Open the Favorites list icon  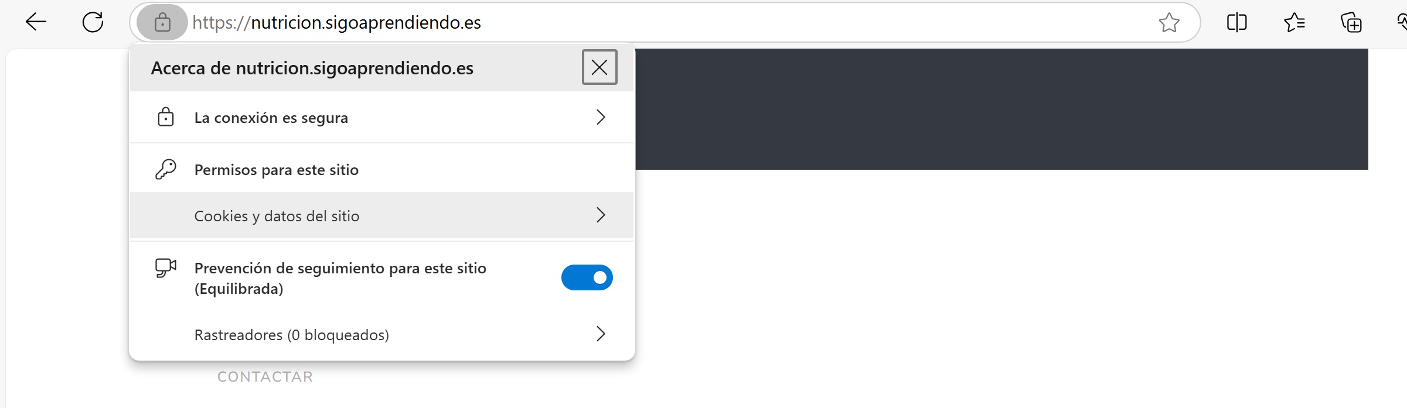[1294, 22]
